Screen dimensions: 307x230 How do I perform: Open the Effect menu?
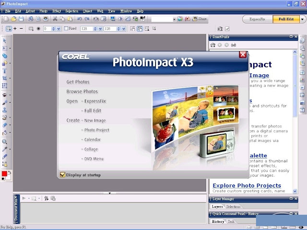tap(57, 11)
